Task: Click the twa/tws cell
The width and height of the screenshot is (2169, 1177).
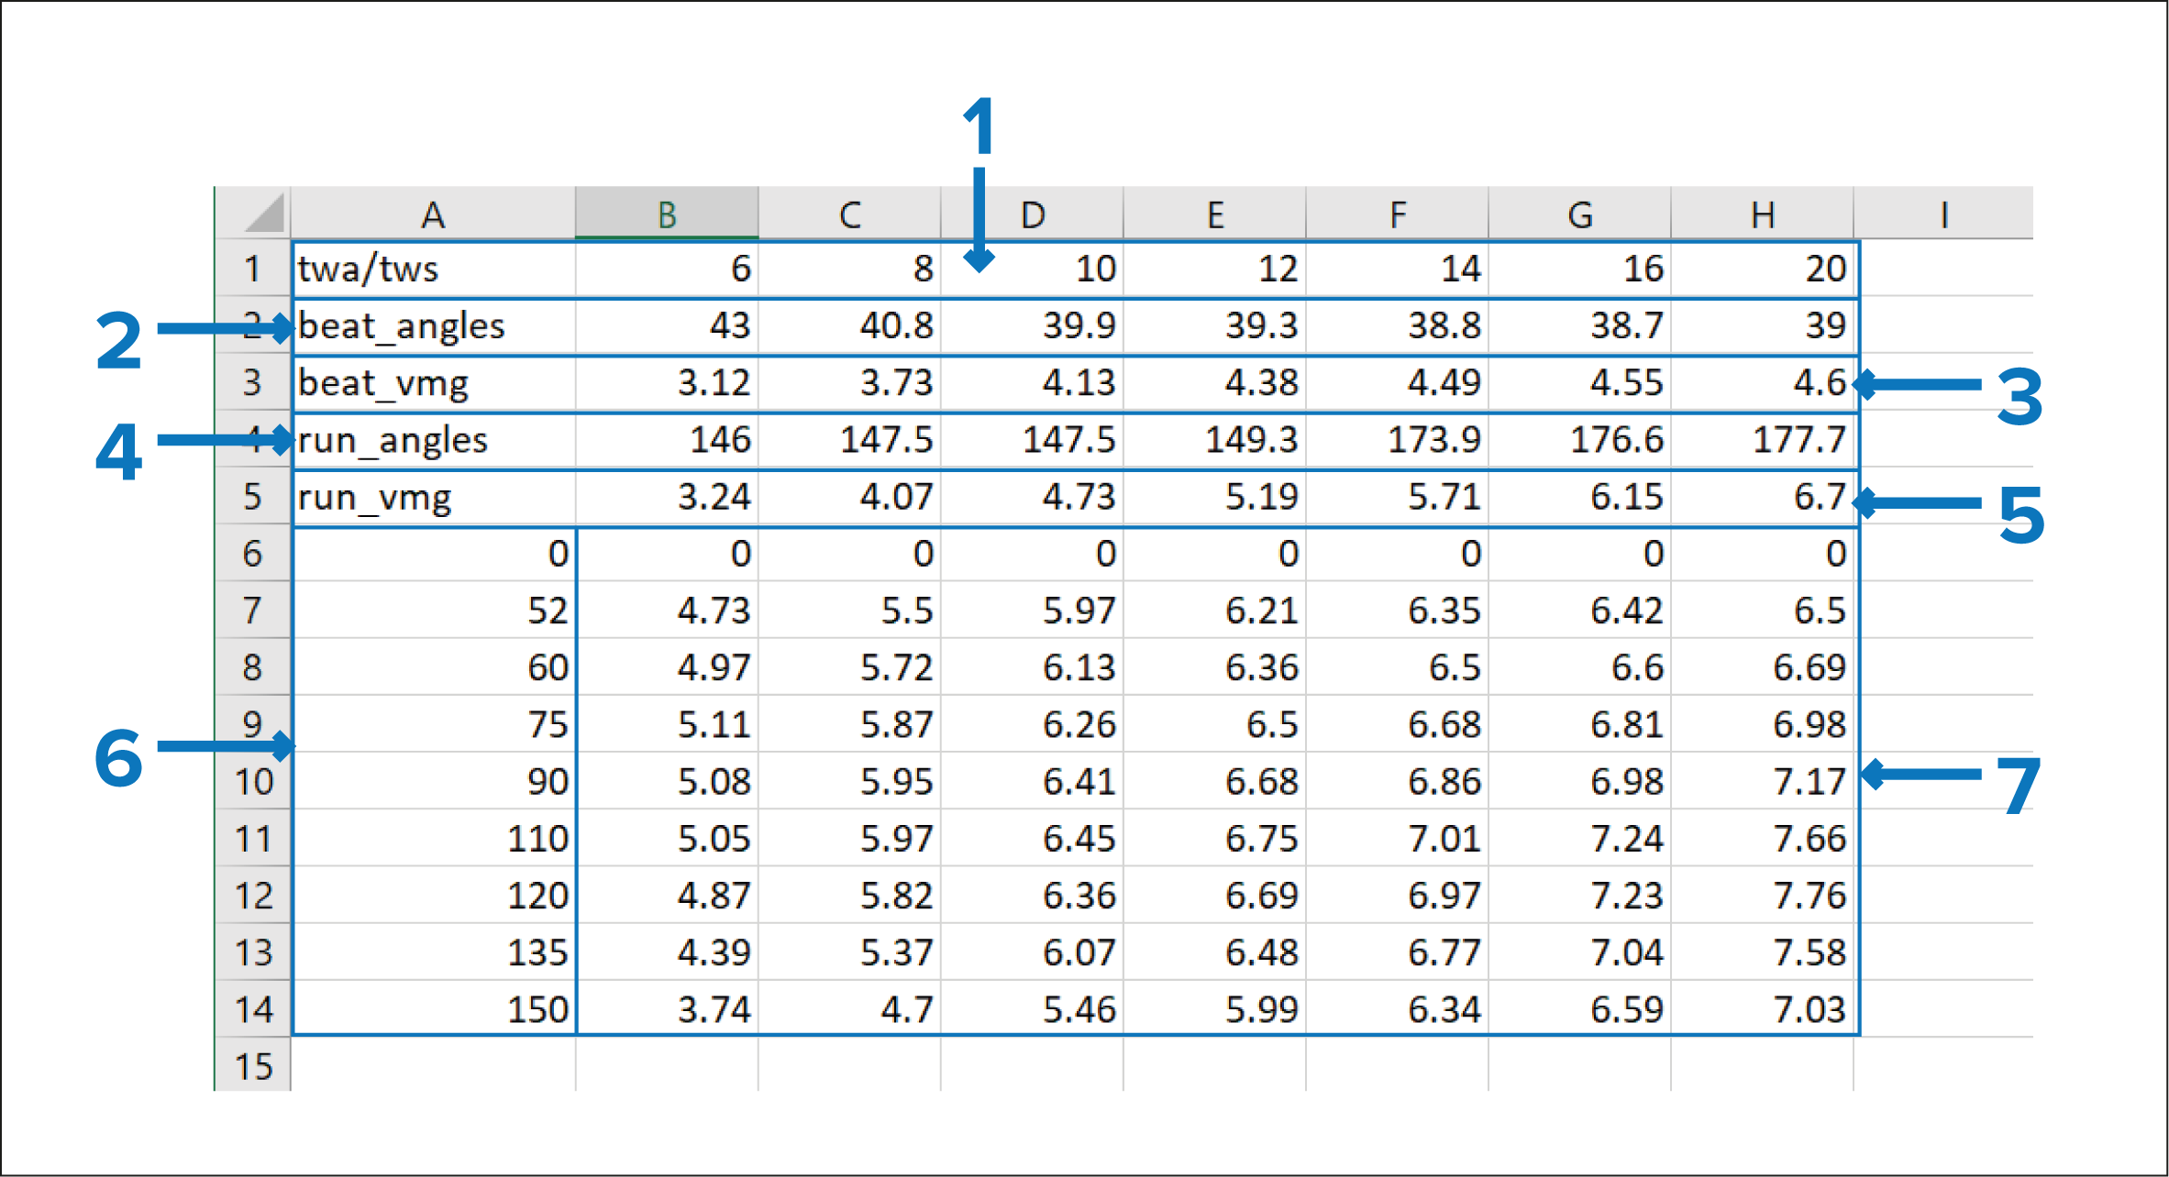Action: click(433, 269)
